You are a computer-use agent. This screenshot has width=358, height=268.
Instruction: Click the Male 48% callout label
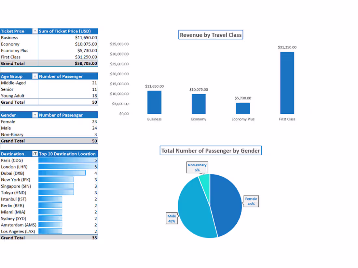click(172, 218)
